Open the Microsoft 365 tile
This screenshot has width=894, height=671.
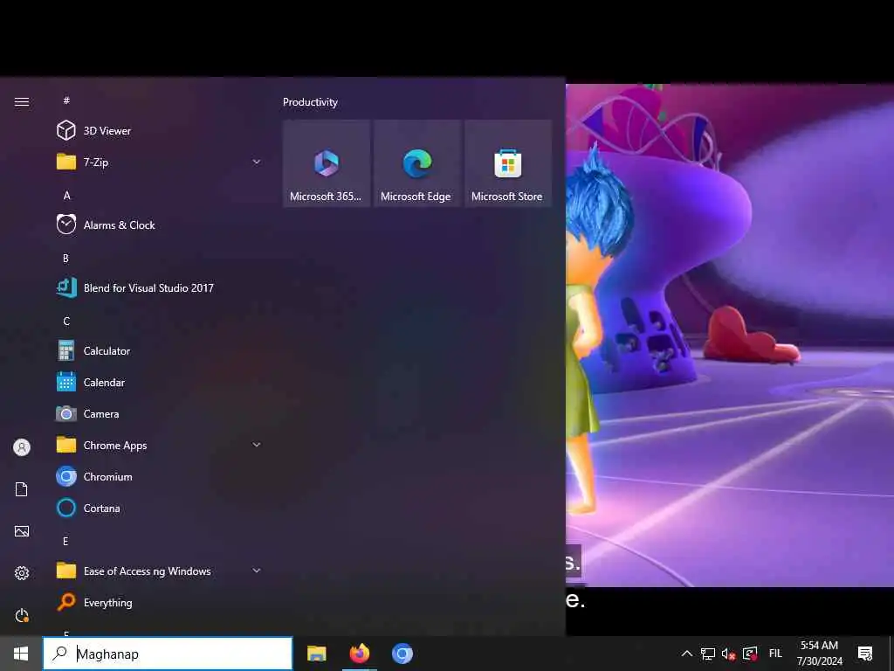coord(327,163)
